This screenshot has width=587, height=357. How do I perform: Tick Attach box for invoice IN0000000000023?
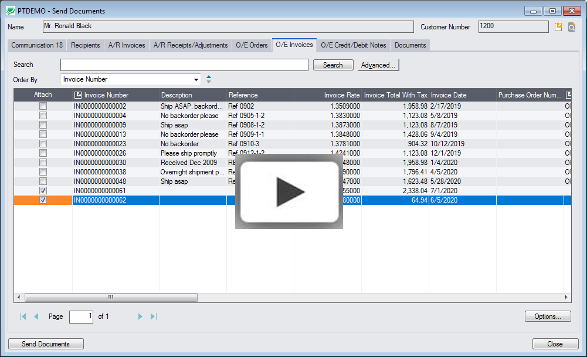[43, 144]
